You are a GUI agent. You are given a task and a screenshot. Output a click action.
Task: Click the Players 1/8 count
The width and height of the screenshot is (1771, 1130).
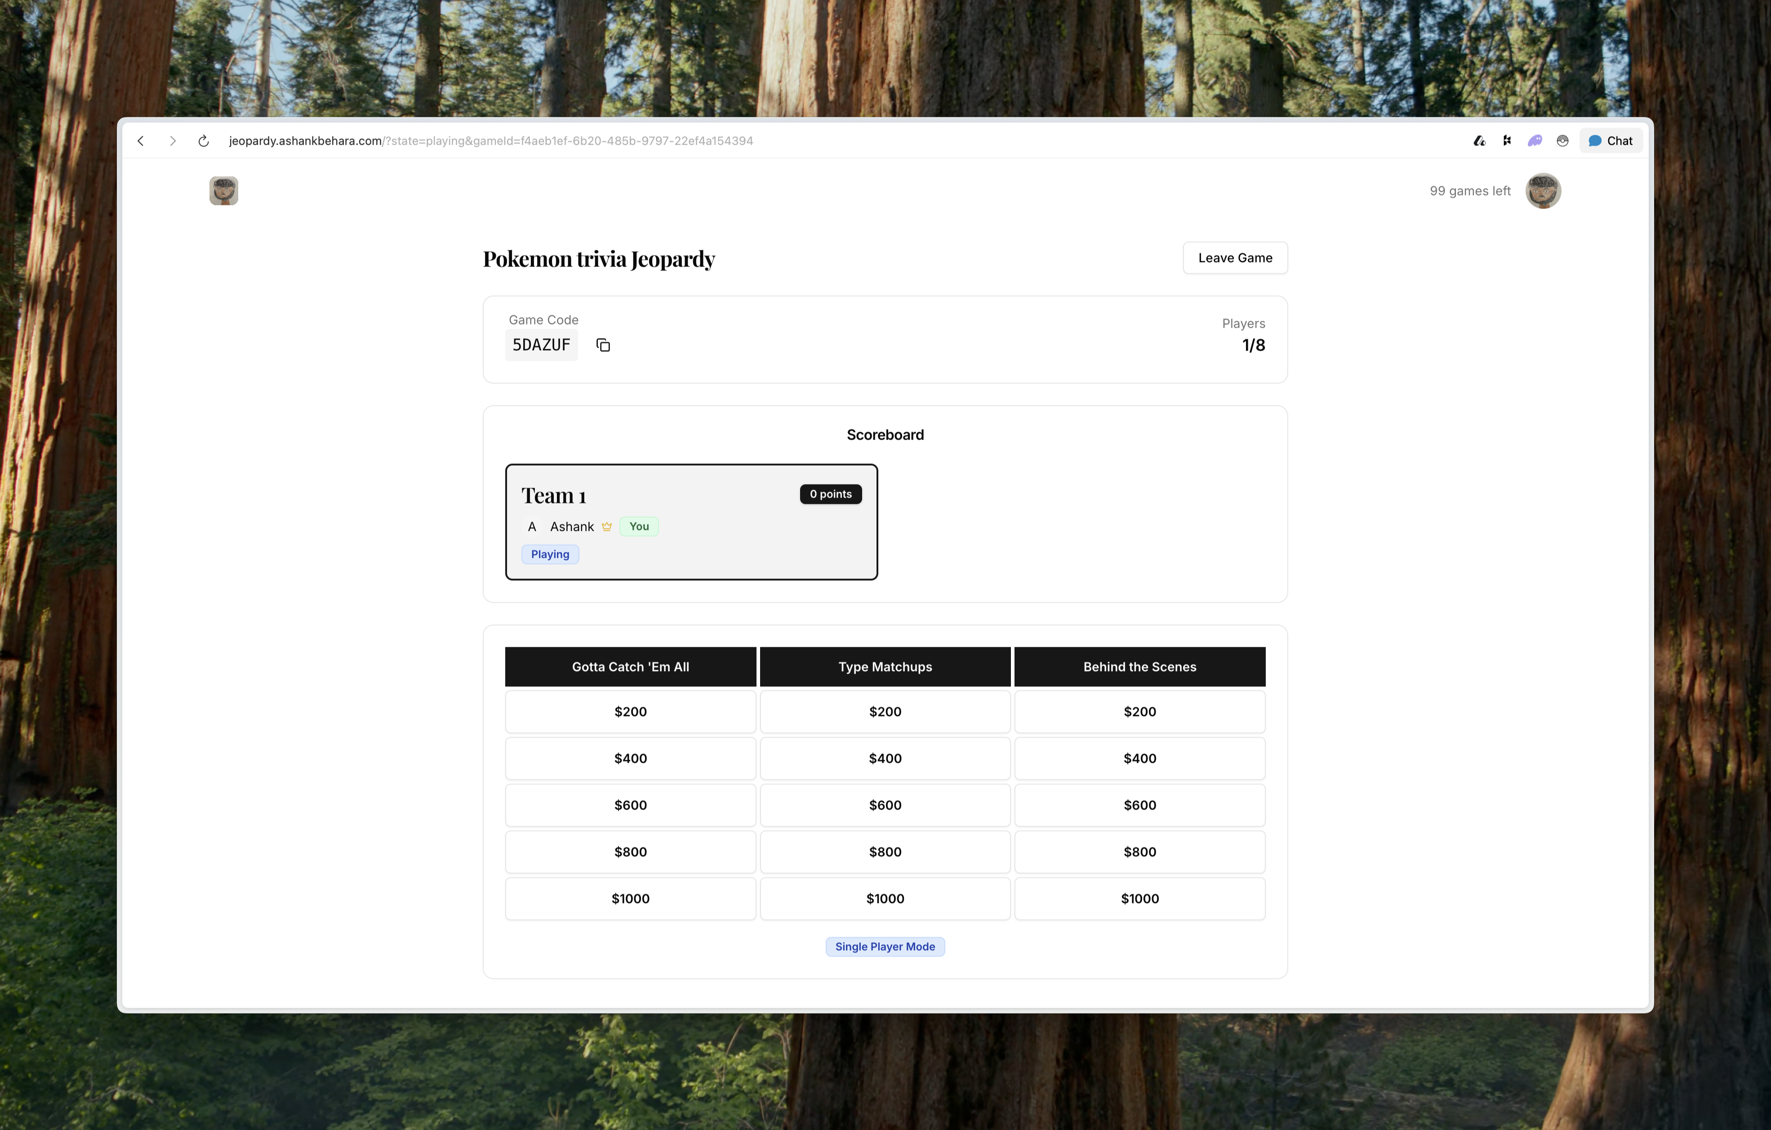pos(1253,345)
